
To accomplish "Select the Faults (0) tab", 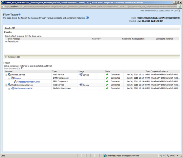I will tap(10, 28).
